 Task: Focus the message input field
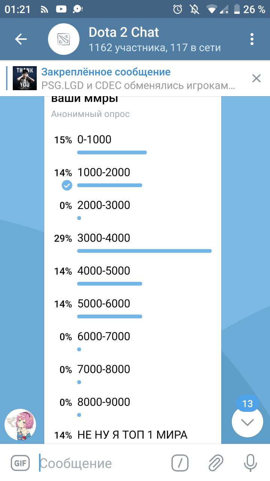[x=101, y=463]
